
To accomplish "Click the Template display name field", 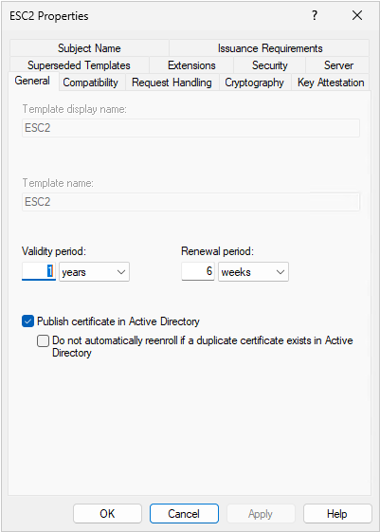I will pyautogui.click(x=190, y=128).
